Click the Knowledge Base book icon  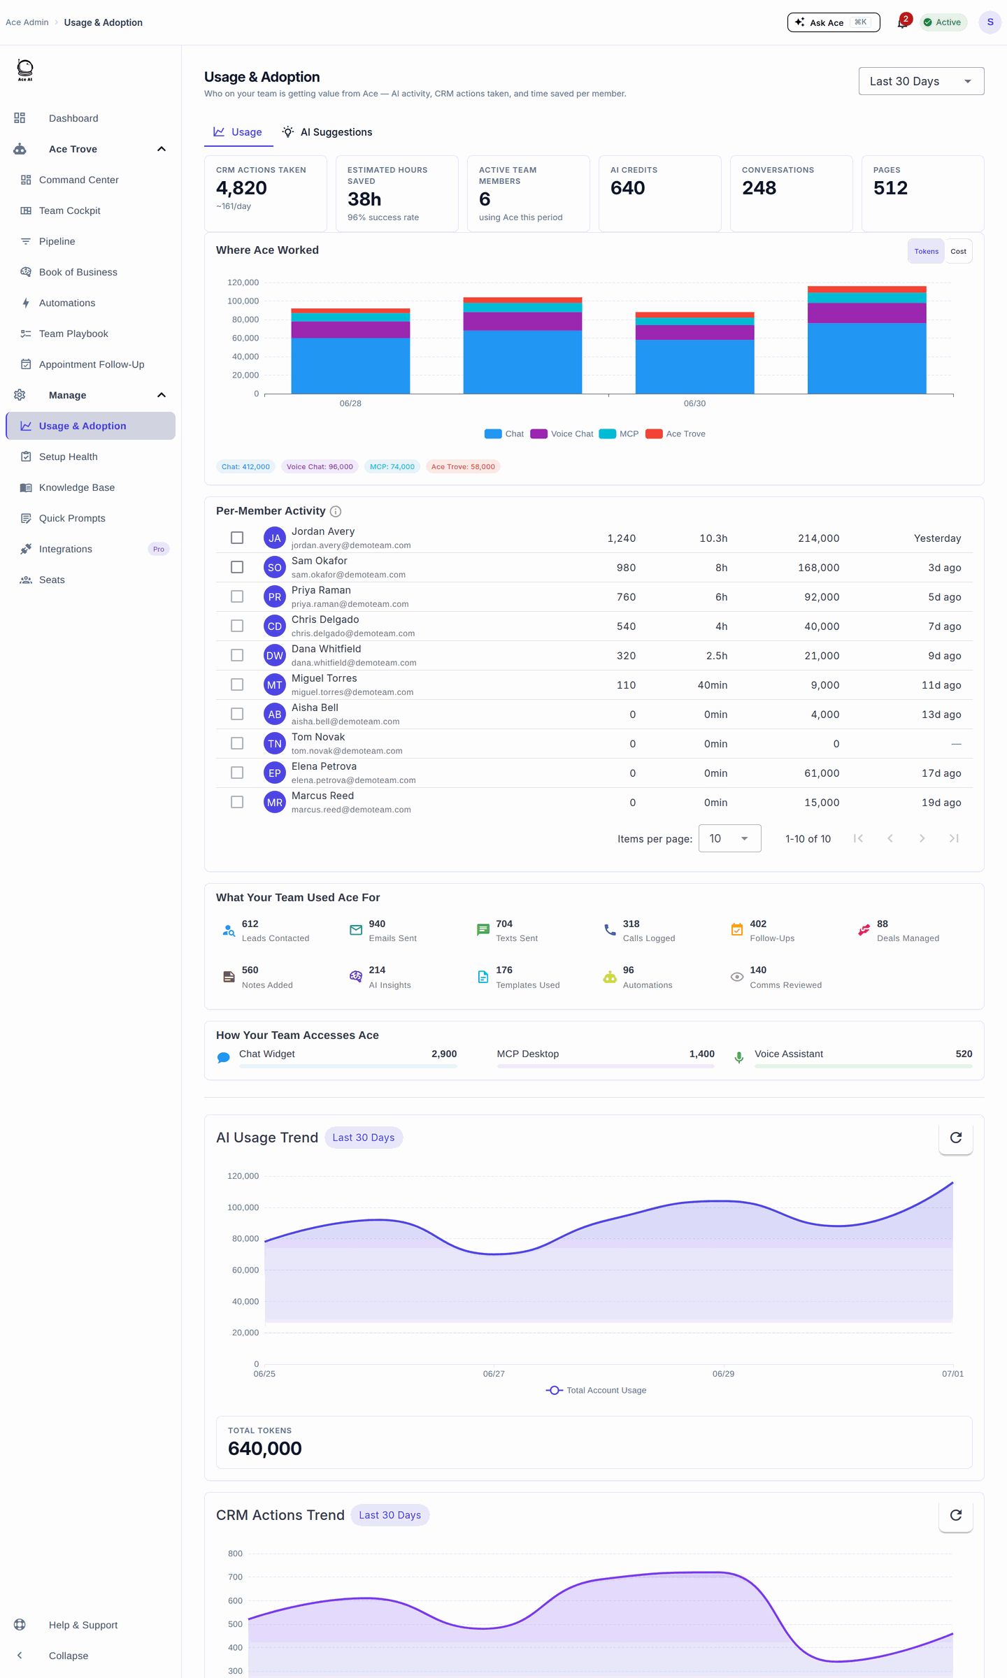tap(26, 487)
